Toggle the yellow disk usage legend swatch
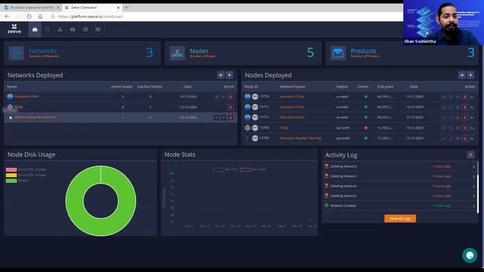 (x=11, y=175)
